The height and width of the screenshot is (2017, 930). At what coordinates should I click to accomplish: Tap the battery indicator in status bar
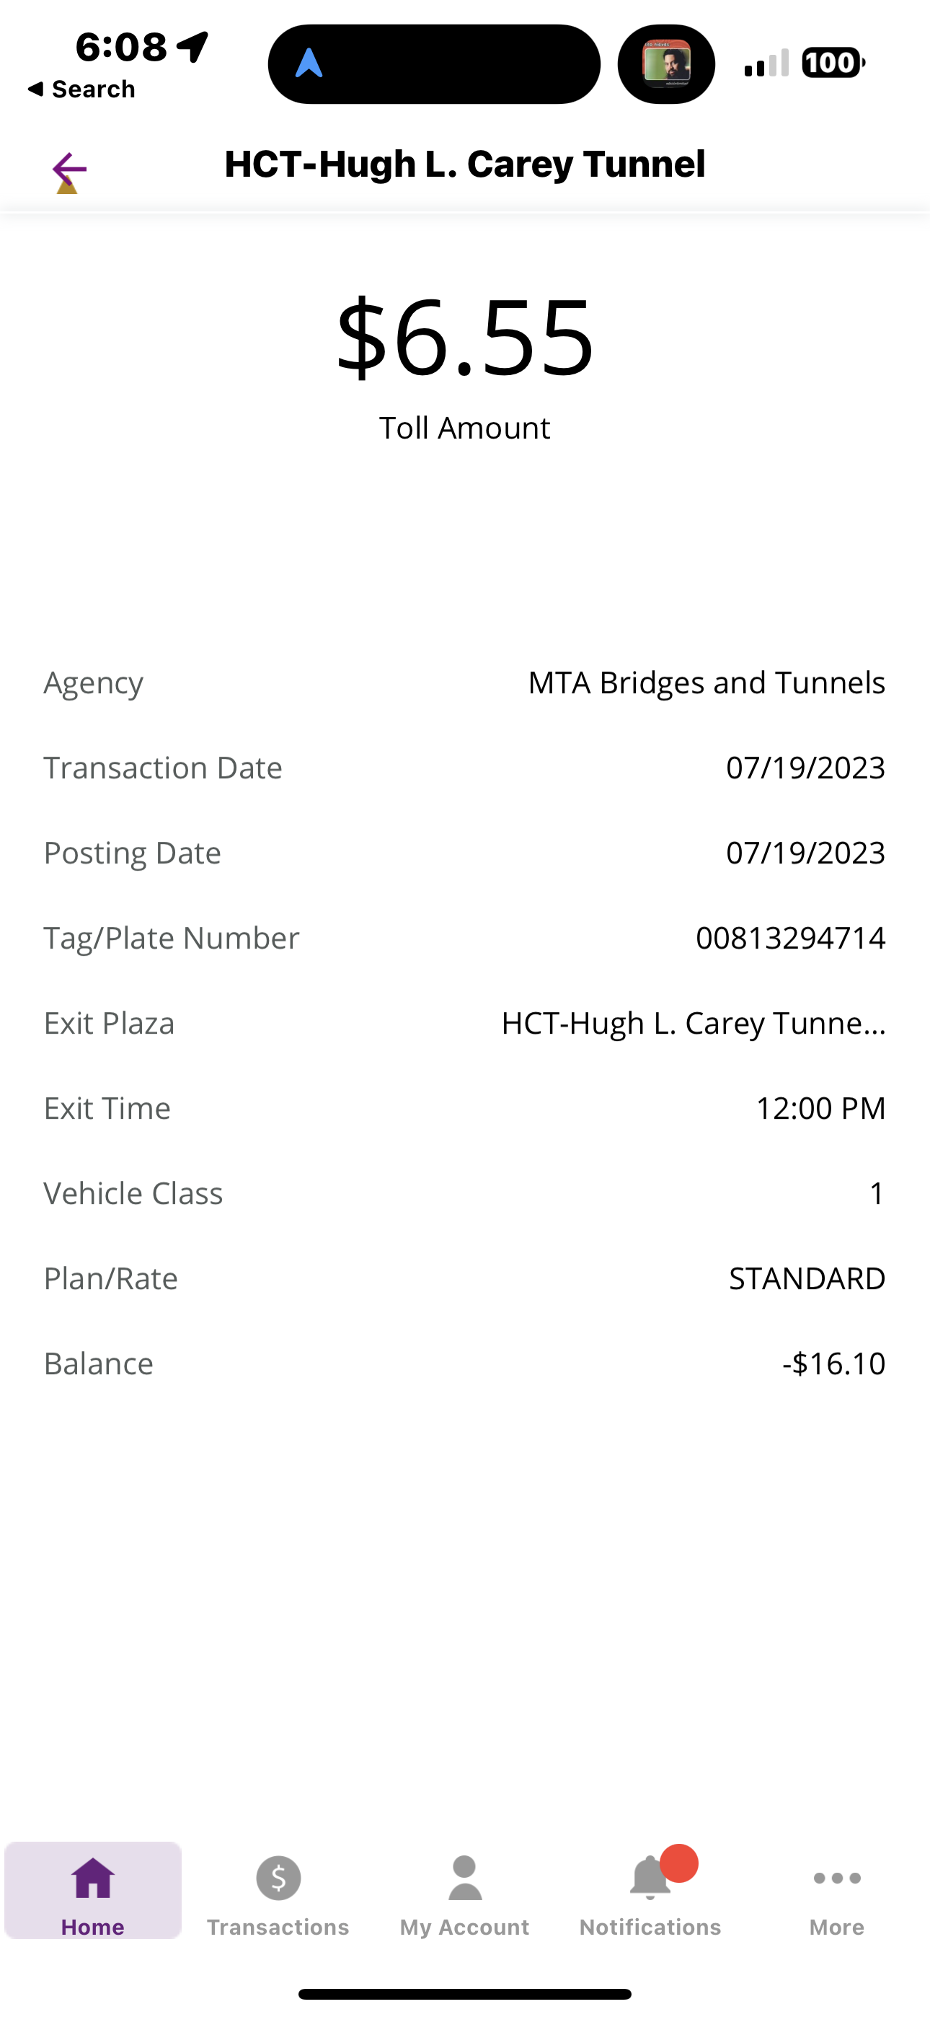click(x=833, y=63)
